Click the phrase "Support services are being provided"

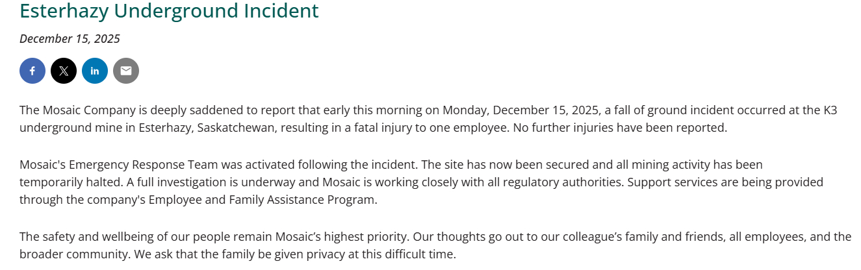pos(725,182)
